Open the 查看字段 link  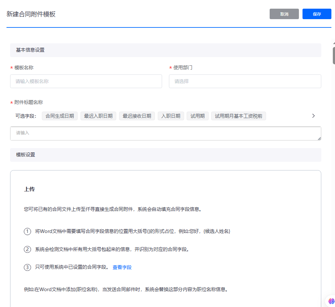coord(122,267)
